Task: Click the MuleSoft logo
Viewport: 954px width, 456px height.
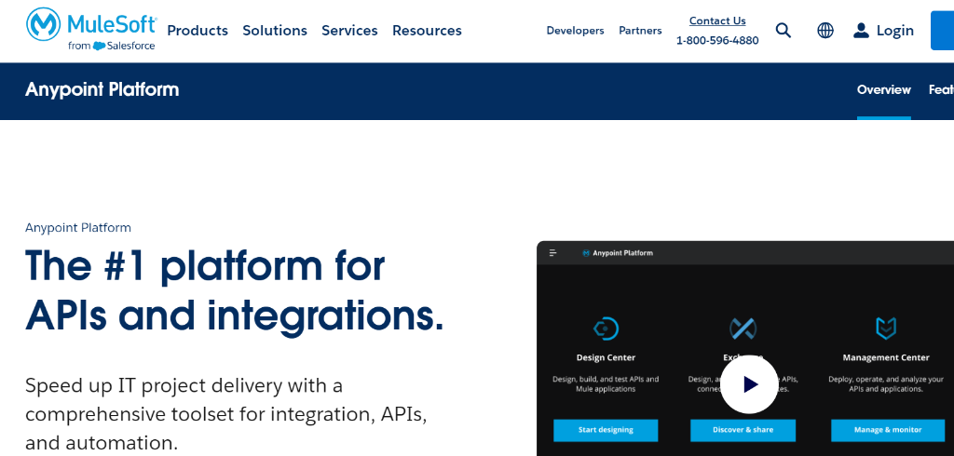Action: [x=91, y=29]
